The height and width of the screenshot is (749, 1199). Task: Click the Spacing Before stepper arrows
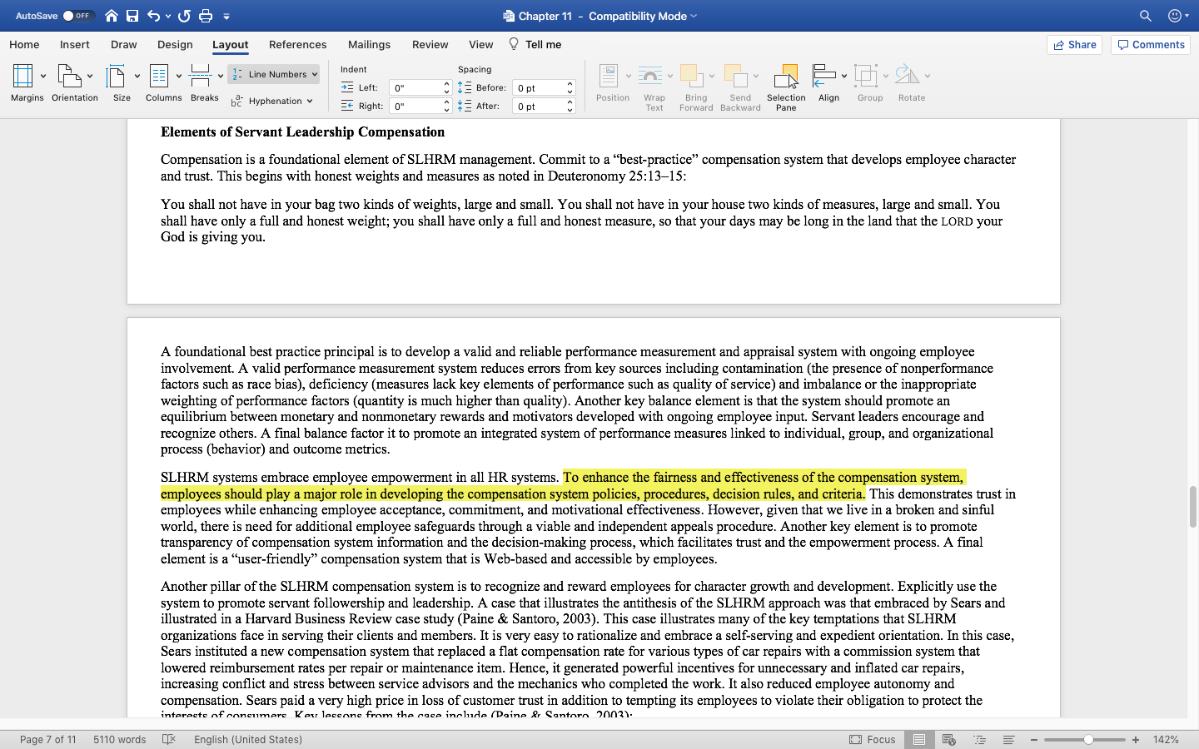pyautogui.click(x=570, y=87)
